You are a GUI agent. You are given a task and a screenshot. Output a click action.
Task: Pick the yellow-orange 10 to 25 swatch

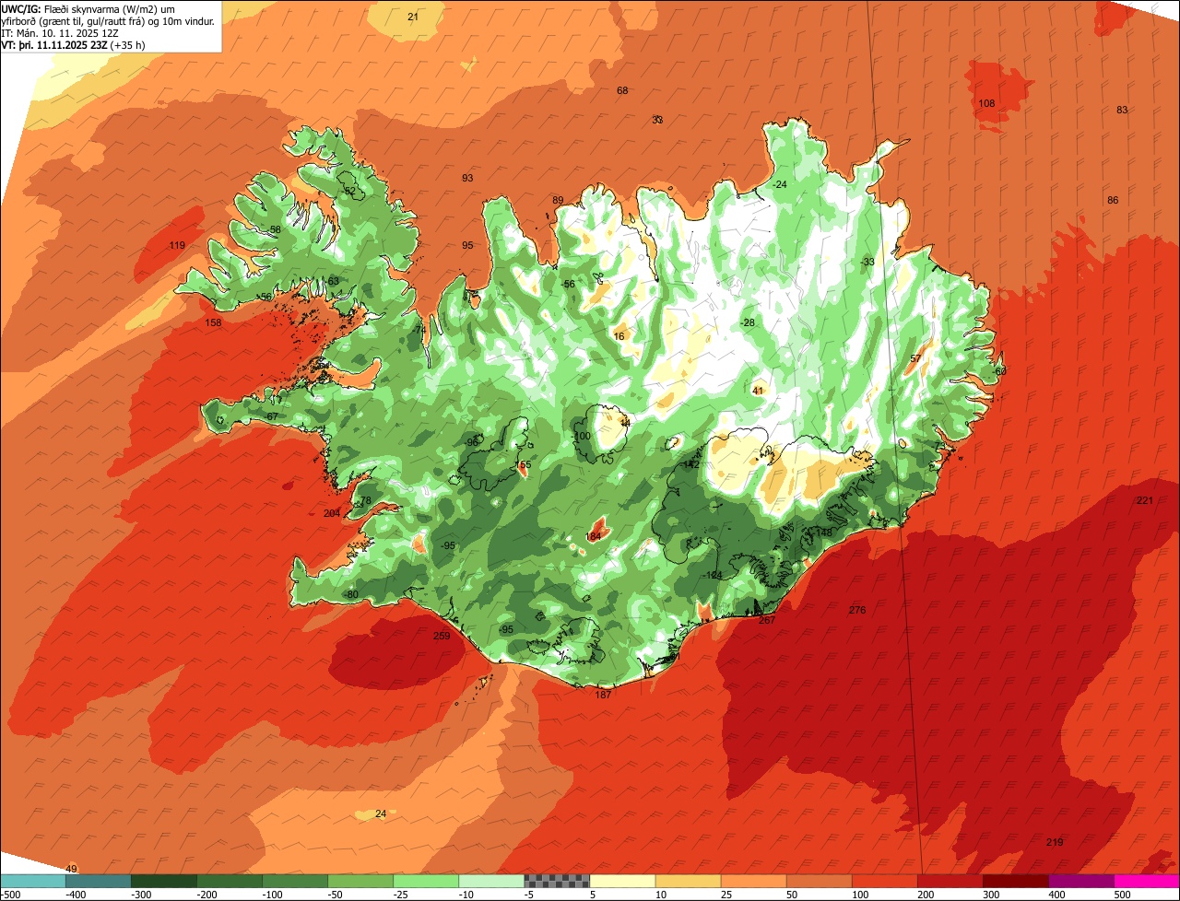tap(688, 881)
